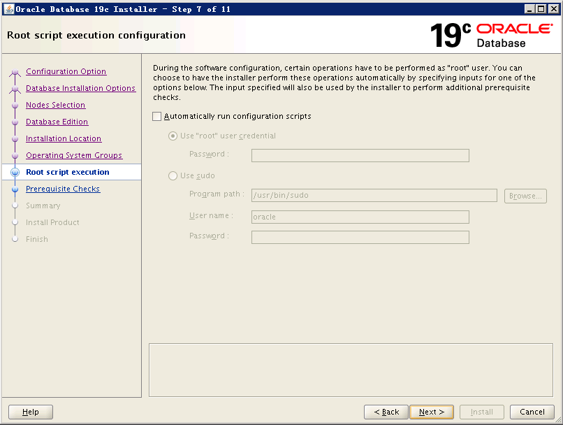The image size is (563, 425).
Task: Click the Oracle 19c Database logo
Action: pos(492,35)
